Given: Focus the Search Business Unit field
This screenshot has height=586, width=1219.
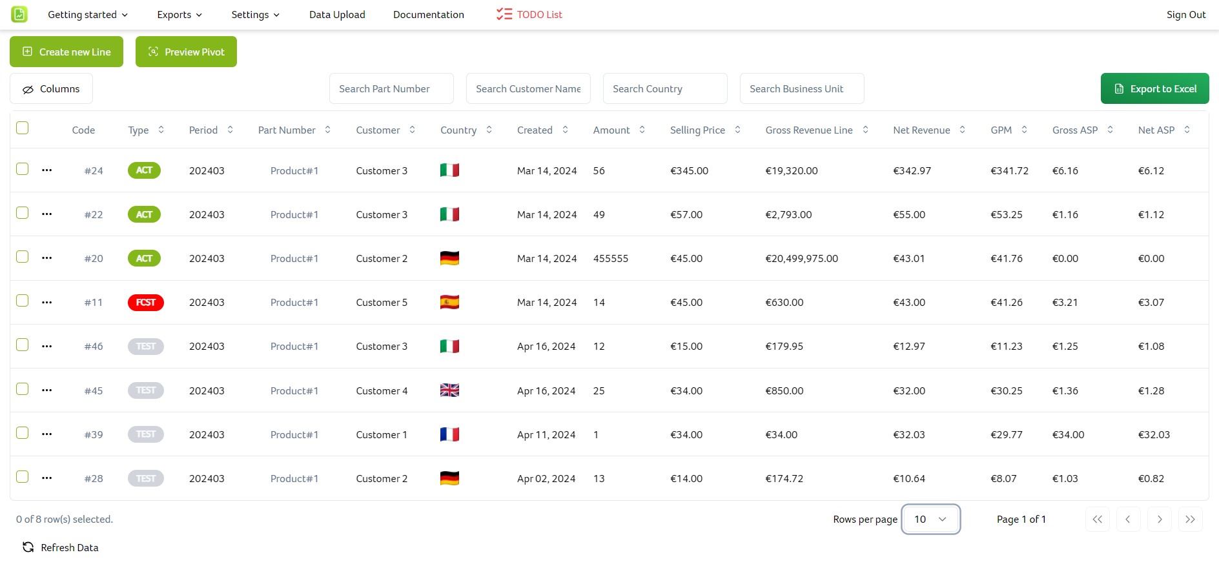Looking at the screenshot, I should click(x=802, y=89).
